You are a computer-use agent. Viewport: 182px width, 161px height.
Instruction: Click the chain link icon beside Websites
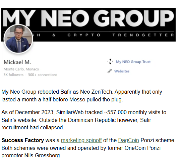coord(110,71)
